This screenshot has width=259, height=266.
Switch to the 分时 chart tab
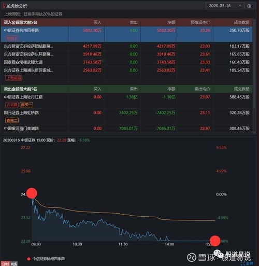pos(5,264)
